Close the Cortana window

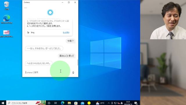75,2
